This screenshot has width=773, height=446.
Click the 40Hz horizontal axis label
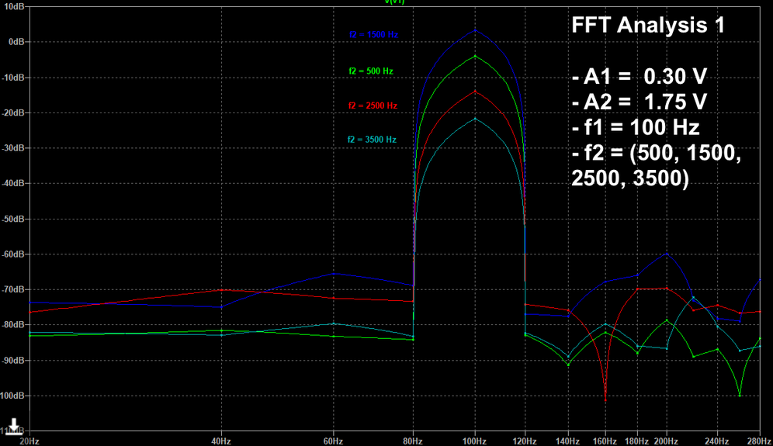coord(221,441)
